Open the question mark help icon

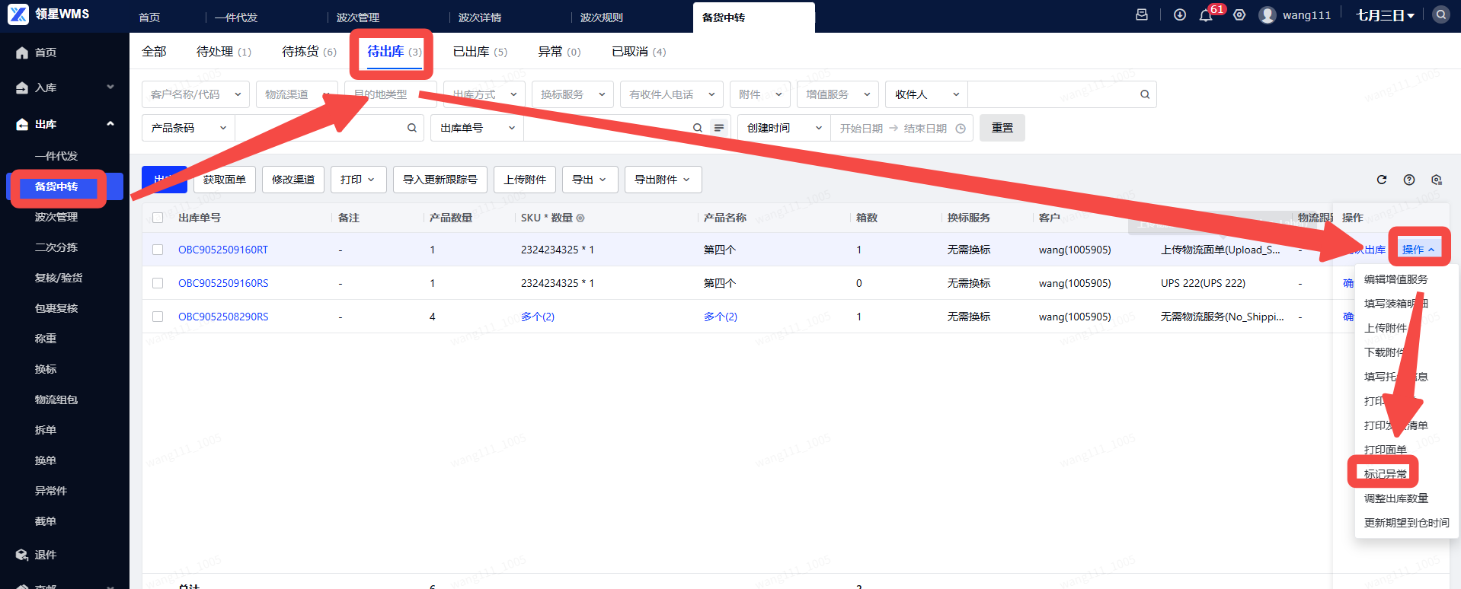[1409, 180]
